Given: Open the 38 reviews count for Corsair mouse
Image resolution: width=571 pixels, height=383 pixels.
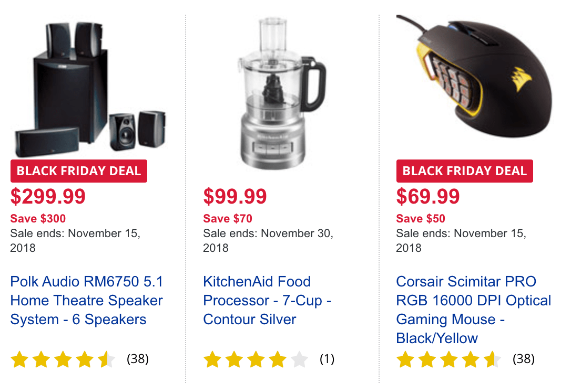Looking at the screenshot, I should pos(524,359).
